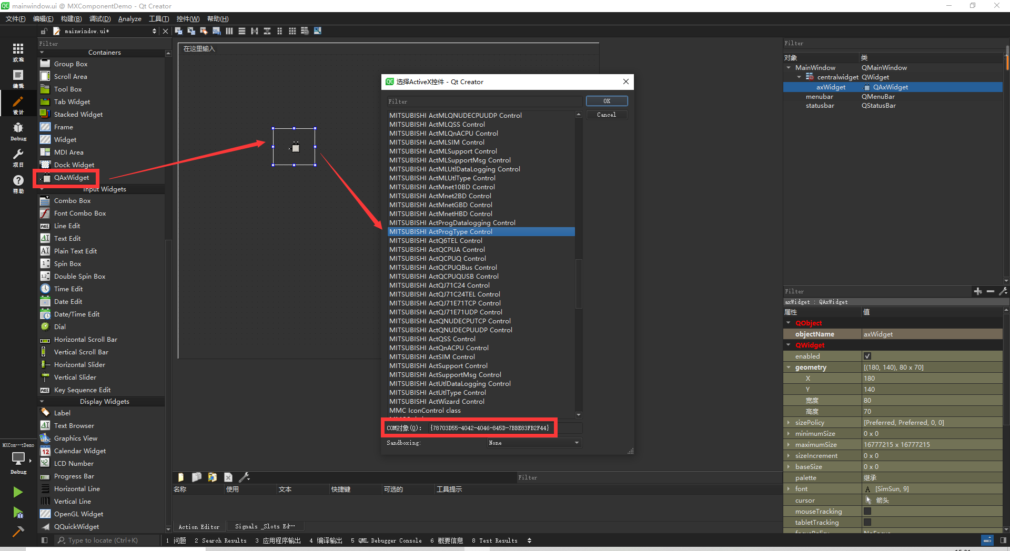Collapse the centralwidget tree node
This screenshot has width=1010, height=551.
799,77
